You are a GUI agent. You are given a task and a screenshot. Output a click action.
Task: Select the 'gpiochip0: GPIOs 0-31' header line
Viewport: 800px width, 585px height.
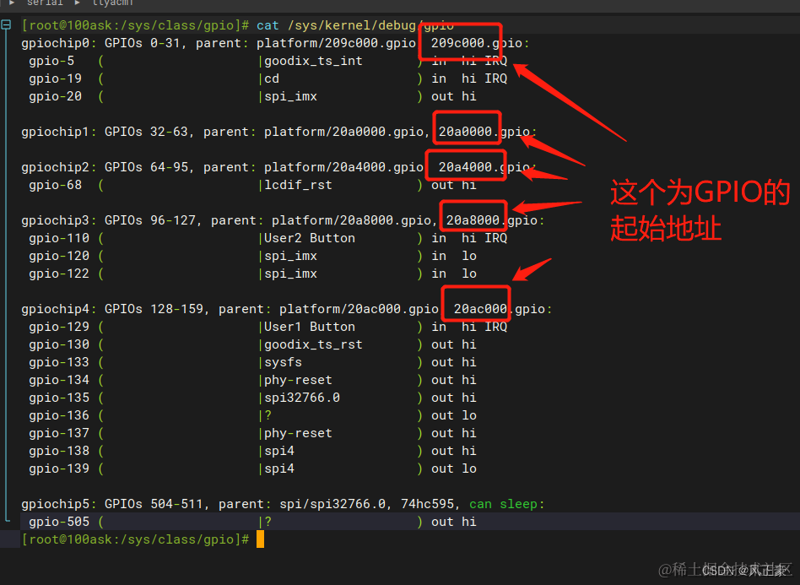(275, 43)
